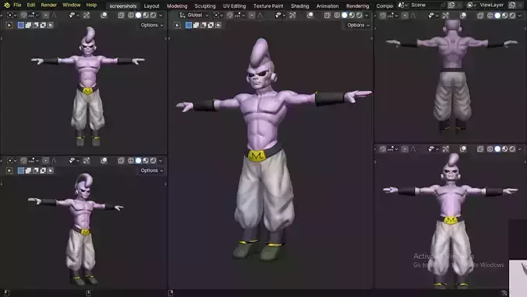Toggle overlays in center viewport
Viewport: 527px width, 297px height.
309,15
